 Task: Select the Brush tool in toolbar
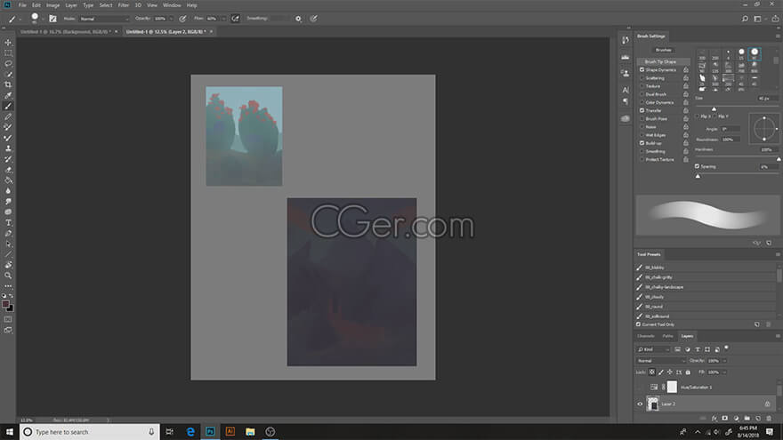[8, 106]
